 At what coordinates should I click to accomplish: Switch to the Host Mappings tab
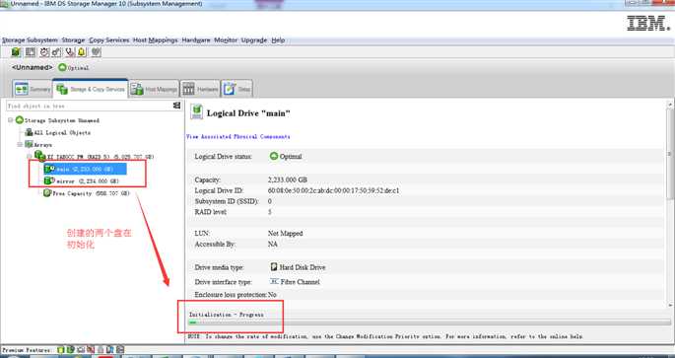(x=154, y=89)
